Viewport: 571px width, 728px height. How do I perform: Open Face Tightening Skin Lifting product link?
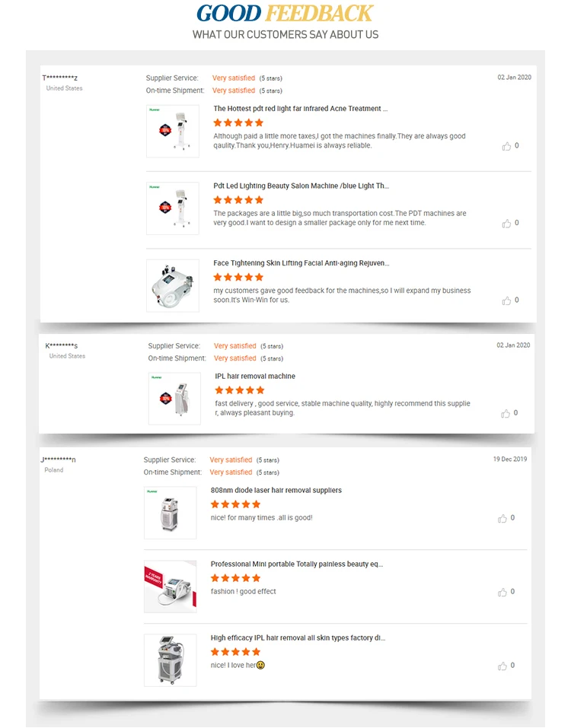pyautogui.click(x=301, y=262)
